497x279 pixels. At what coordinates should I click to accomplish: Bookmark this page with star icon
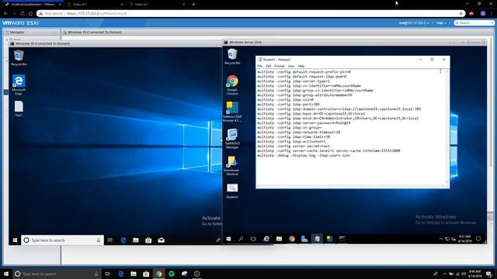461,14
